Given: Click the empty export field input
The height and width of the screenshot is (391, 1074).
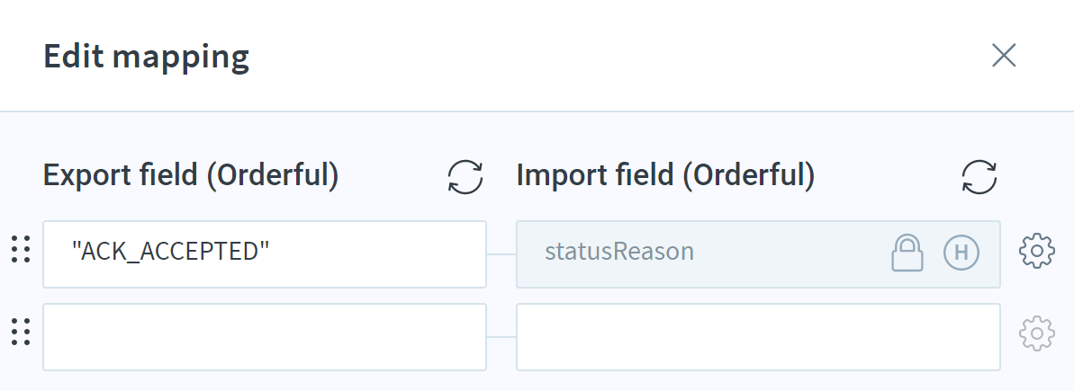Looking at the screenshot, I should [265, 337].
